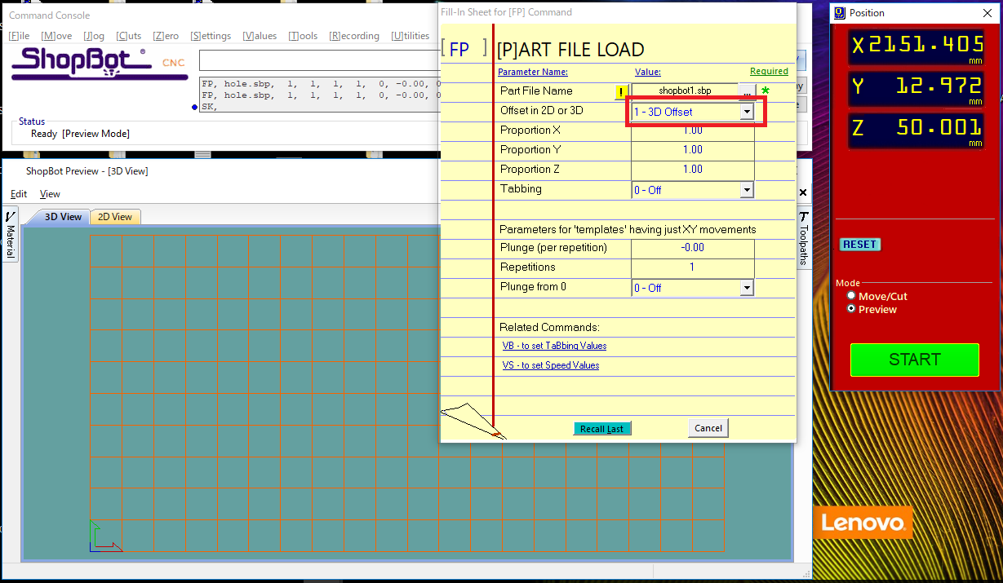Viewport: 1003px width, 583px height.
Task: Click the command entry box in Command Console
Action: tap(319, 60)
